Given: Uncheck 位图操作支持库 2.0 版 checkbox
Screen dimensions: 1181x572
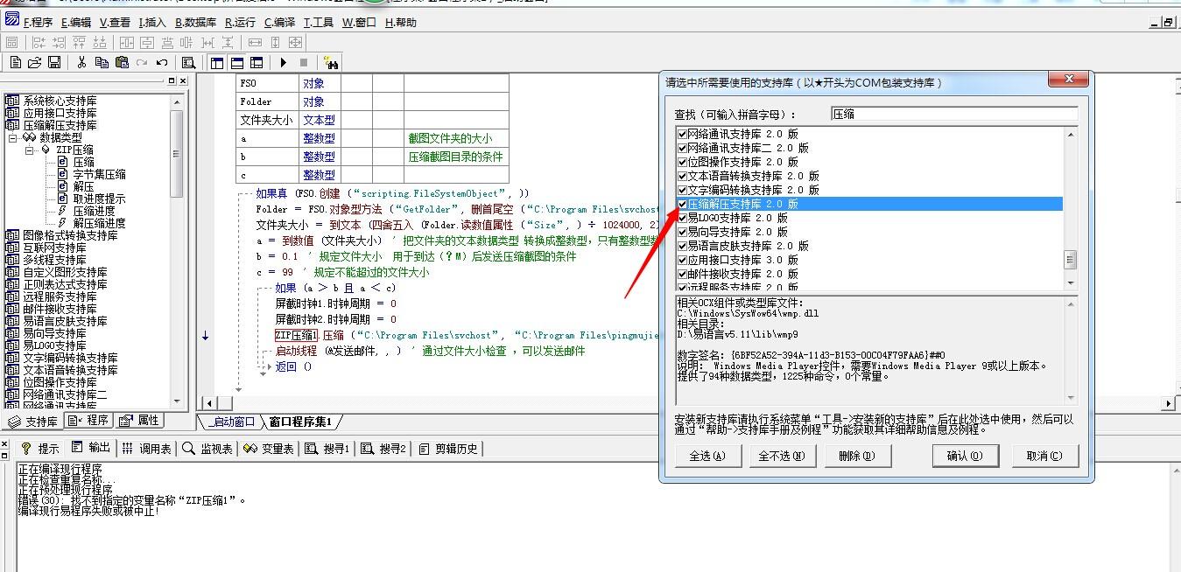Looking at the screenshot, I should [682, 162].
